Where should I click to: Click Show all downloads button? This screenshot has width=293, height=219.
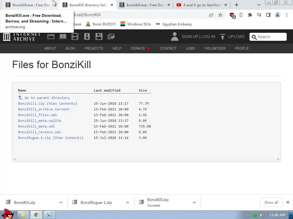tap(271, 202)
